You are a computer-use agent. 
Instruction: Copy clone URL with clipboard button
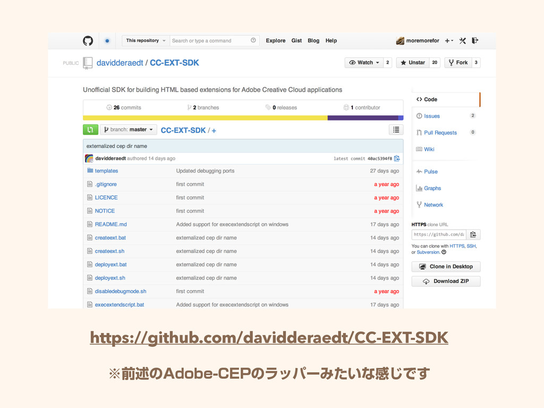[473, 234]
